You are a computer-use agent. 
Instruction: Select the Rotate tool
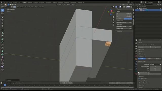[3, 20]
